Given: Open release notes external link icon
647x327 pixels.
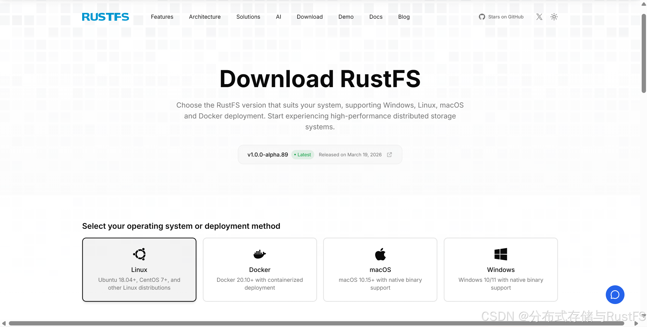Looking at the screenshot, I should tap(389, 155).
